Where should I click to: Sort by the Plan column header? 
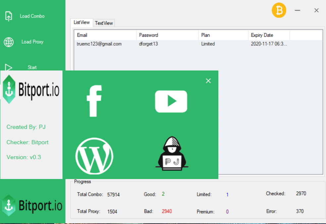(223, 35)
